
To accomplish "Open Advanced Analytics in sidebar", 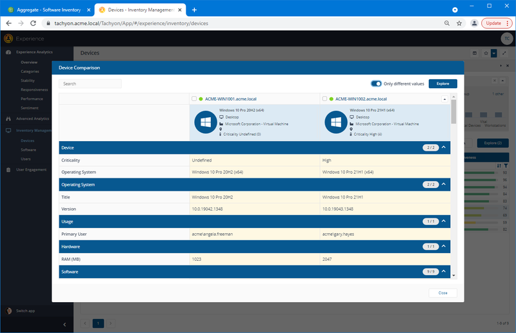I will [x=33, y=119].
